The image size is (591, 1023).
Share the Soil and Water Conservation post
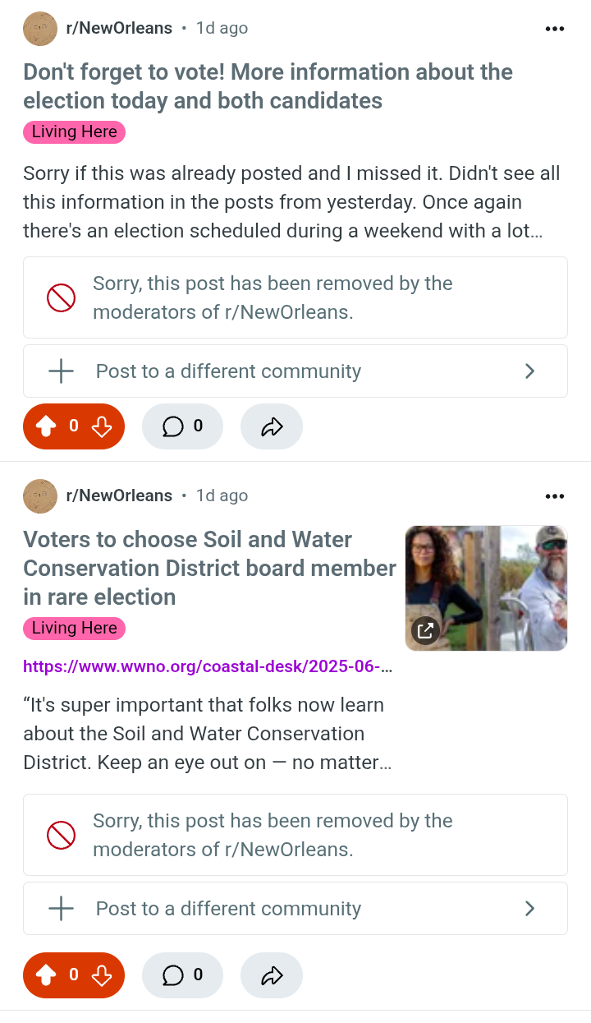point(271,975)
